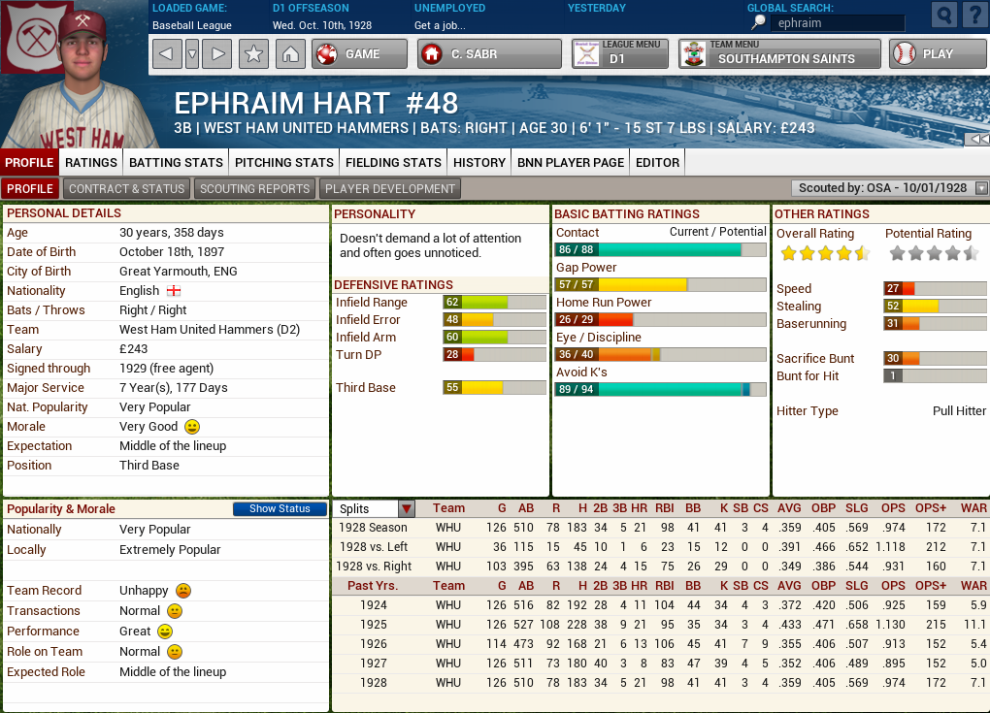Open help with the question mark icon
The height and width of the screenshot is (713, 990).
tap(975, 15)
